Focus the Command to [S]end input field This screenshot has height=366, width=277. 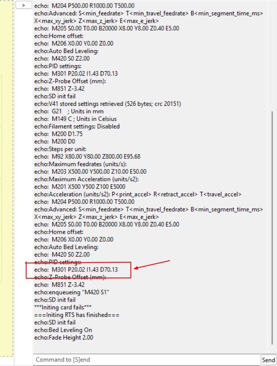point(147,360)
